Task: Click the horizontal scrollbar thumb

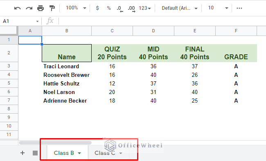Action: (55, 143)
